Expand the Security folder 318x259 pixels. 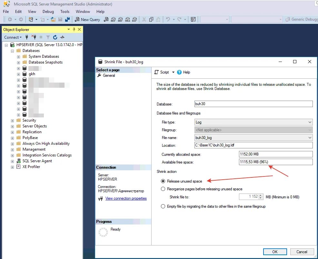(x=12, y=121)
